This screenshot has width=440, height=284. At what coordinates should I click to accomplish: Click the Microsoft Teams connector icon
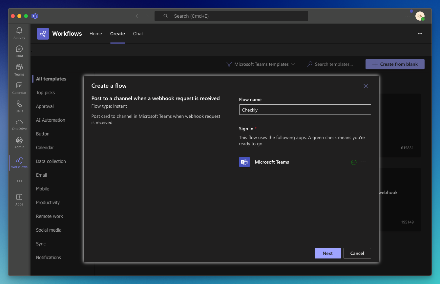tap(244, 162)
